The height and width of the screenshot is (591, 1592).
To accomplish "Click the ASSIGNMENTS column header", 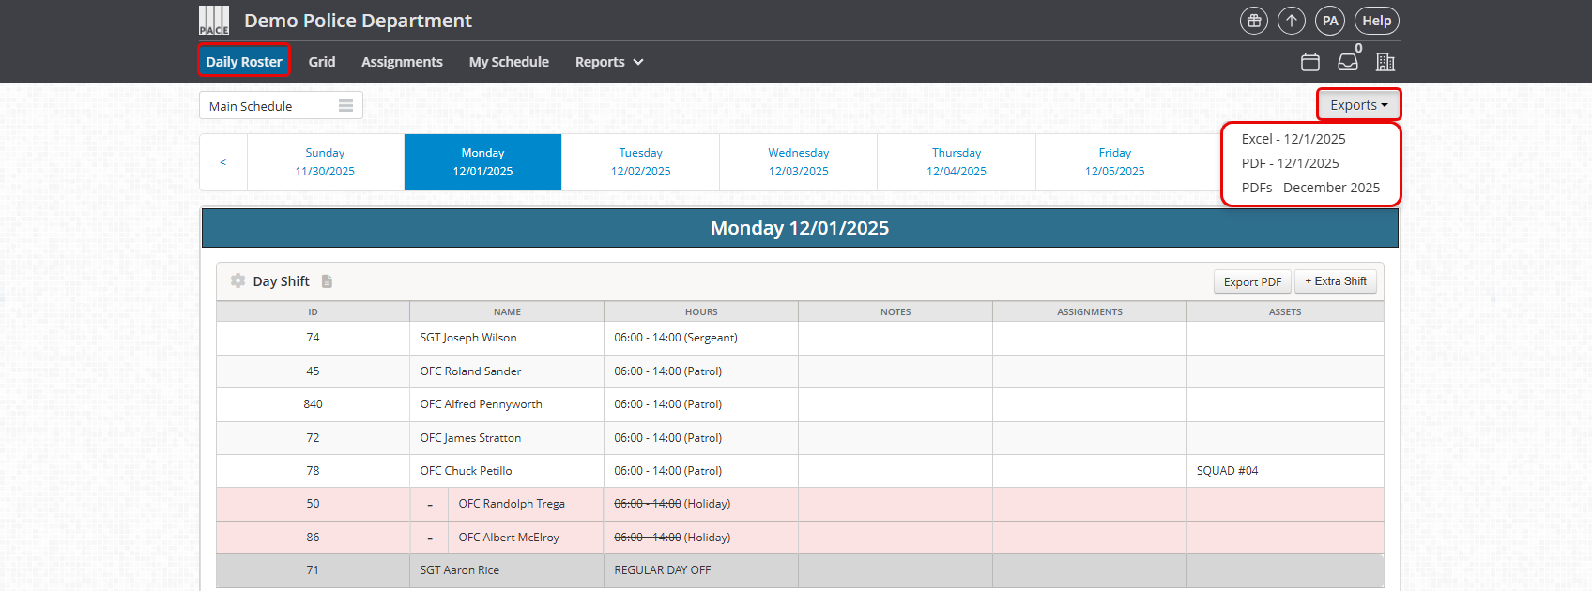I will [x=1090, y=311].
